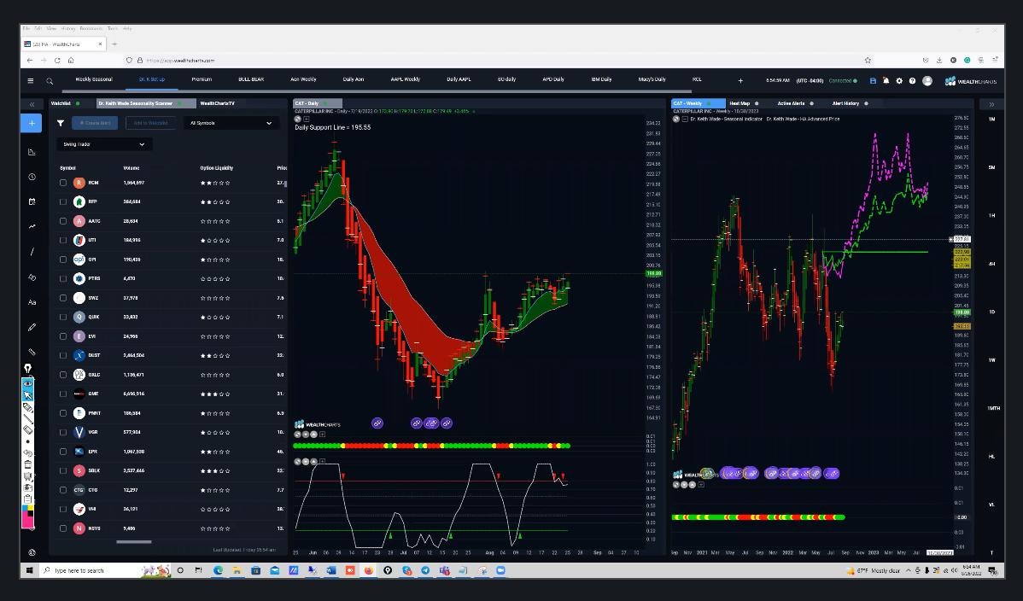The width and height of the screenshot is (1023, 601).
Task: Open the symbol search magnifier
Action: click(x=50, y=81)
